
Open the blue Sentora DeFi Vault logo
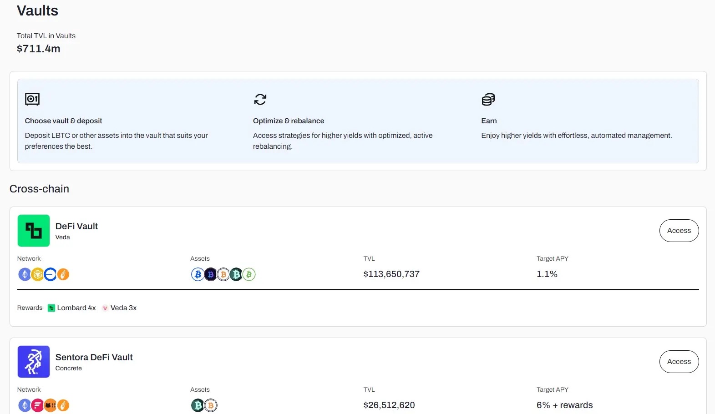(34, 362)
